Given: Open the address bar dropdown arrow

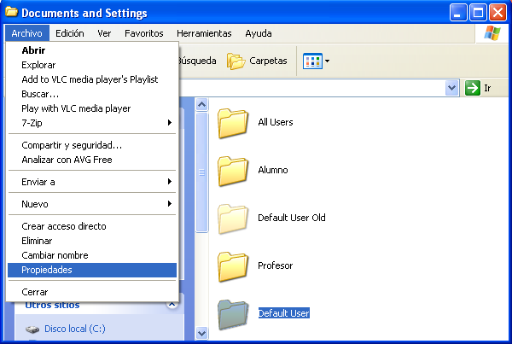Looking at the screenshot, I should tap(452, 88).
